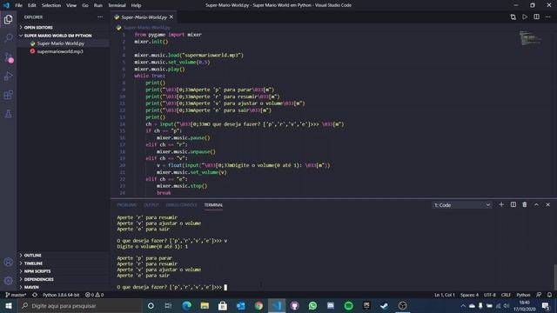Open the Run menu

tap(98, 5)
